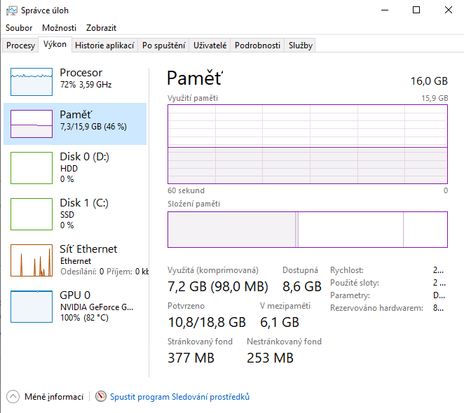Go to the Po spuštění tab
Image resolution: width=464 pixels, height=413 pixels.
(163, 45)
